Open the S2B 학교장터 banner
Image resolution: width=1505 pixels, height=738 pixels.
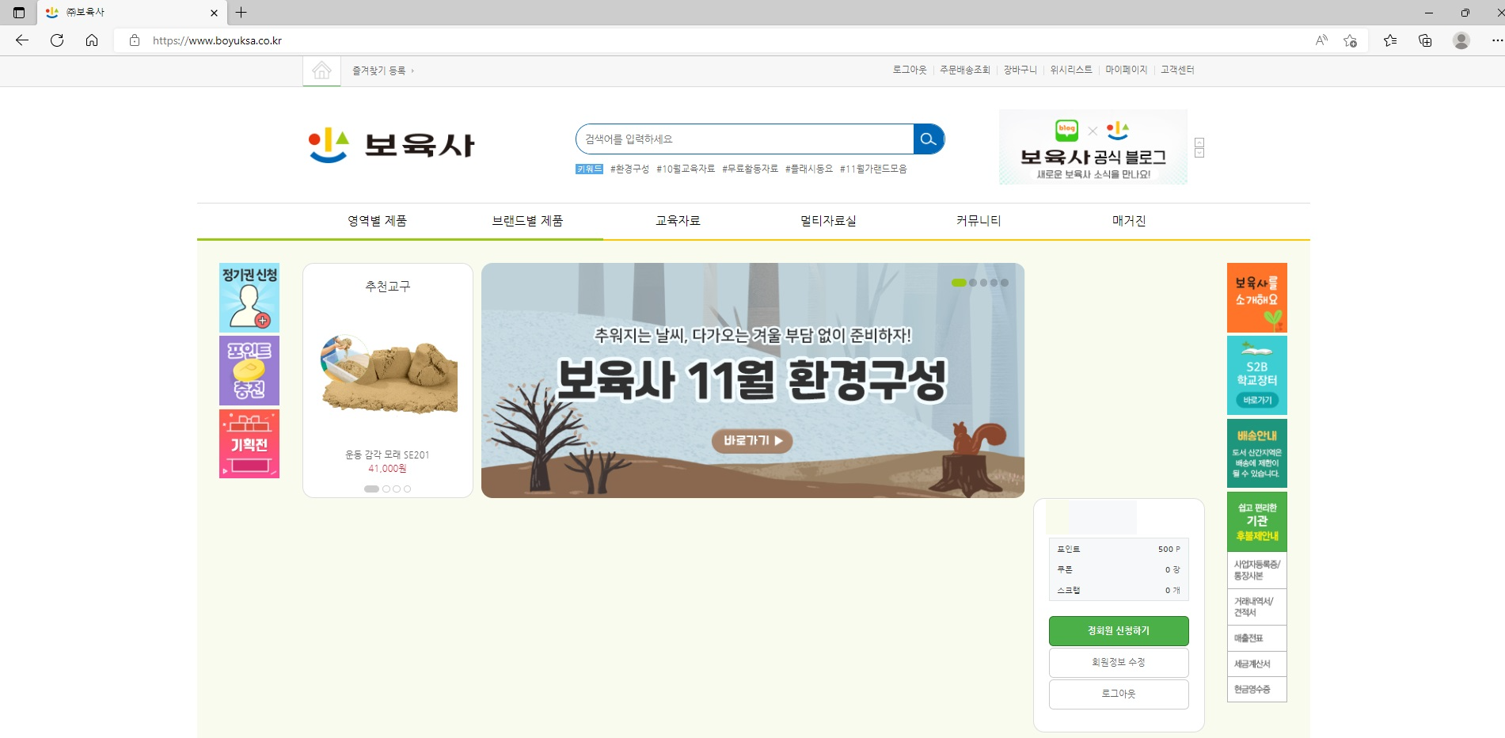pos(1257,375)
